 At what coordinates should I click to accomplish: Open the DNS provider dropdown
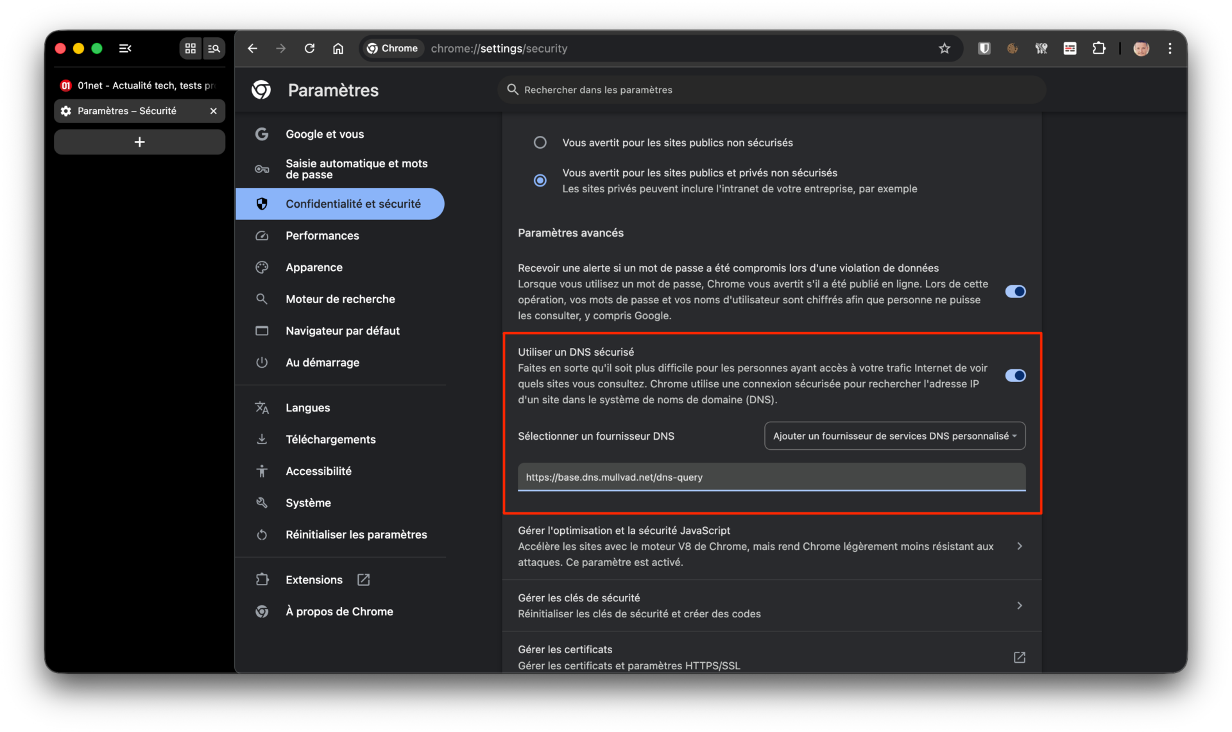tap(894, 436)
